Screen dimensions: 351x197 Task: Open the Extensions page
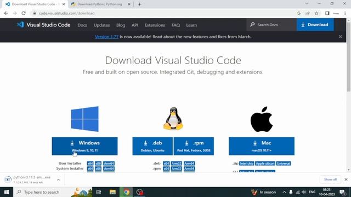click(155, 25)
